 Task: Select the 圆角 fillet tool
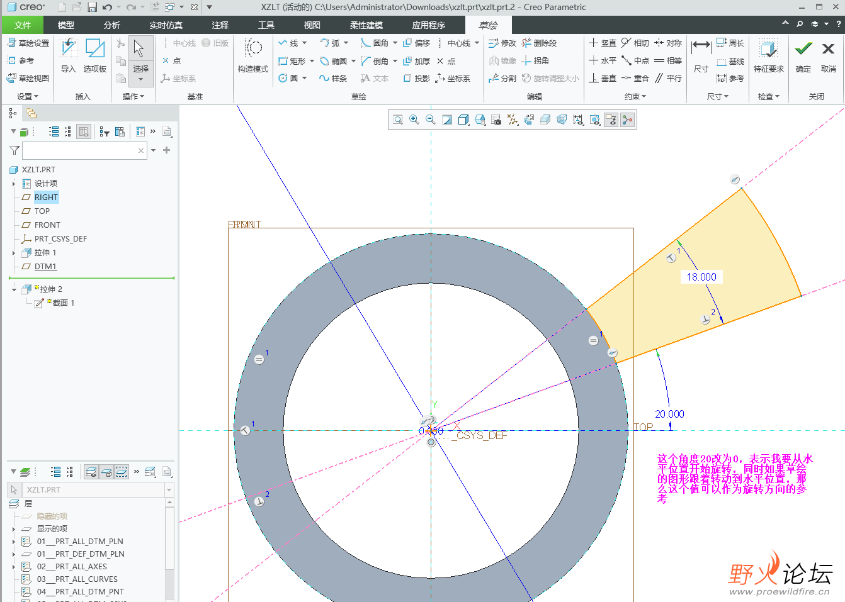(x=375, y=43)
